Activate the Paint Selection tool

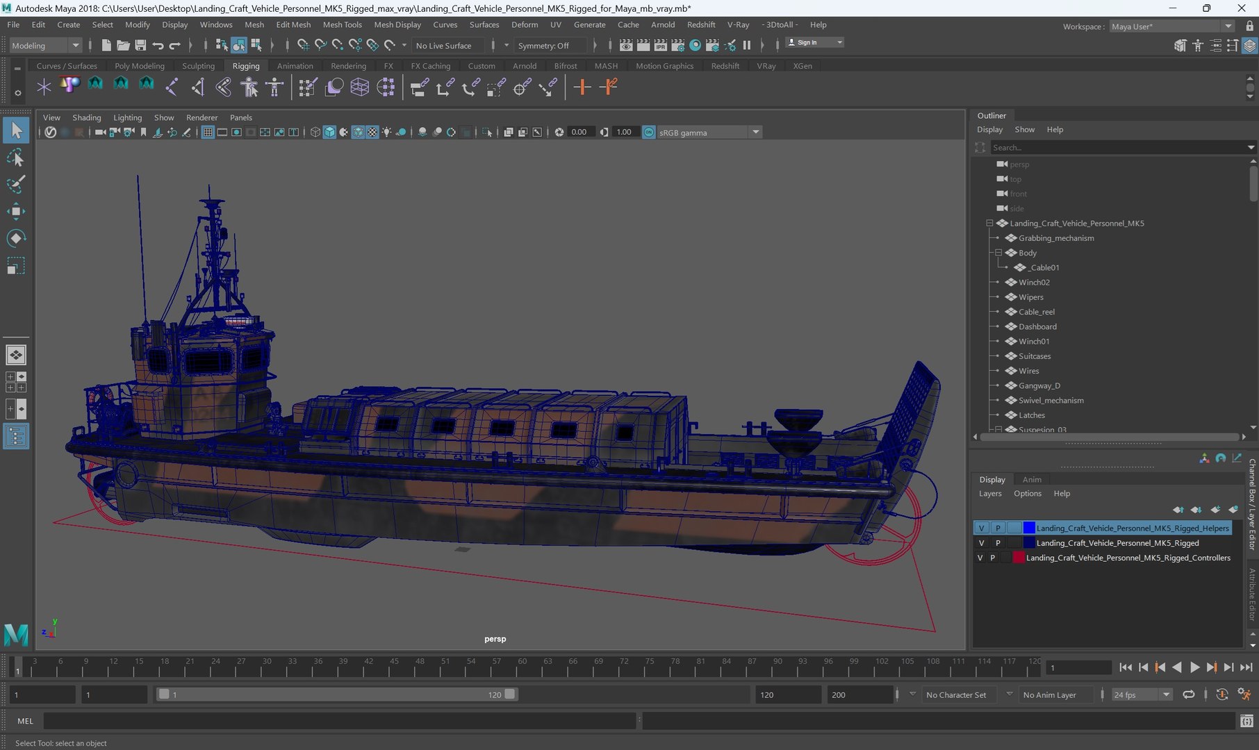click(15, 185)
